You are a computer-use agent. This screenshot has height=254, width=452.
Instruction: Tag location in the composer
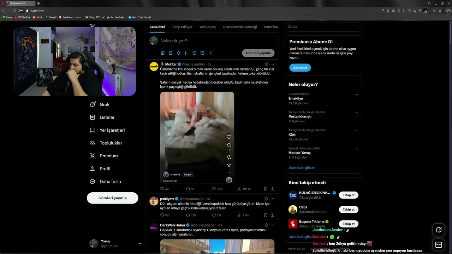(x=210, y=53)
